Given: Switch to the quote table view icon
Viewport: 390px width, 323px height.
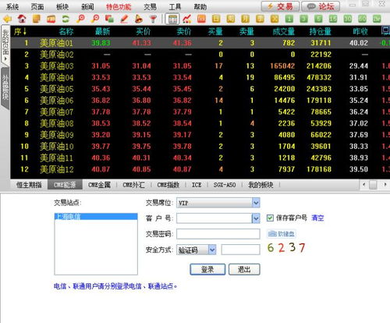Looking at the screenshot, I should click(172, 19).
